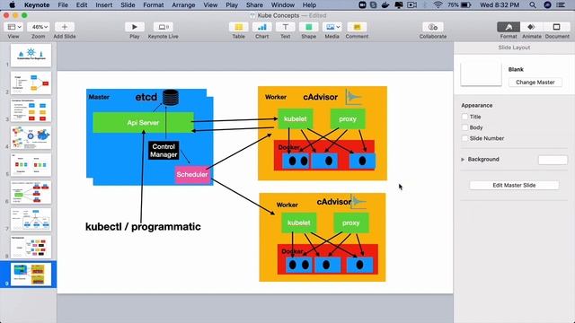Screen dimensions: 575x323
Task: Open the Insert menu
Action: [x=104, y=5]
